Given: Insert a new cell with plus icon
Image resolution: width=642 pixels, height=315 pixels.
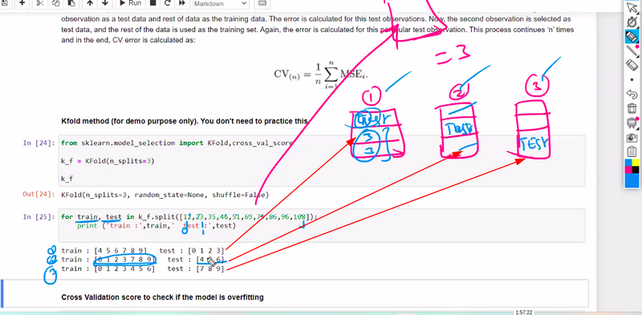Looking at the screenshot, I should [x=22, y=3].
